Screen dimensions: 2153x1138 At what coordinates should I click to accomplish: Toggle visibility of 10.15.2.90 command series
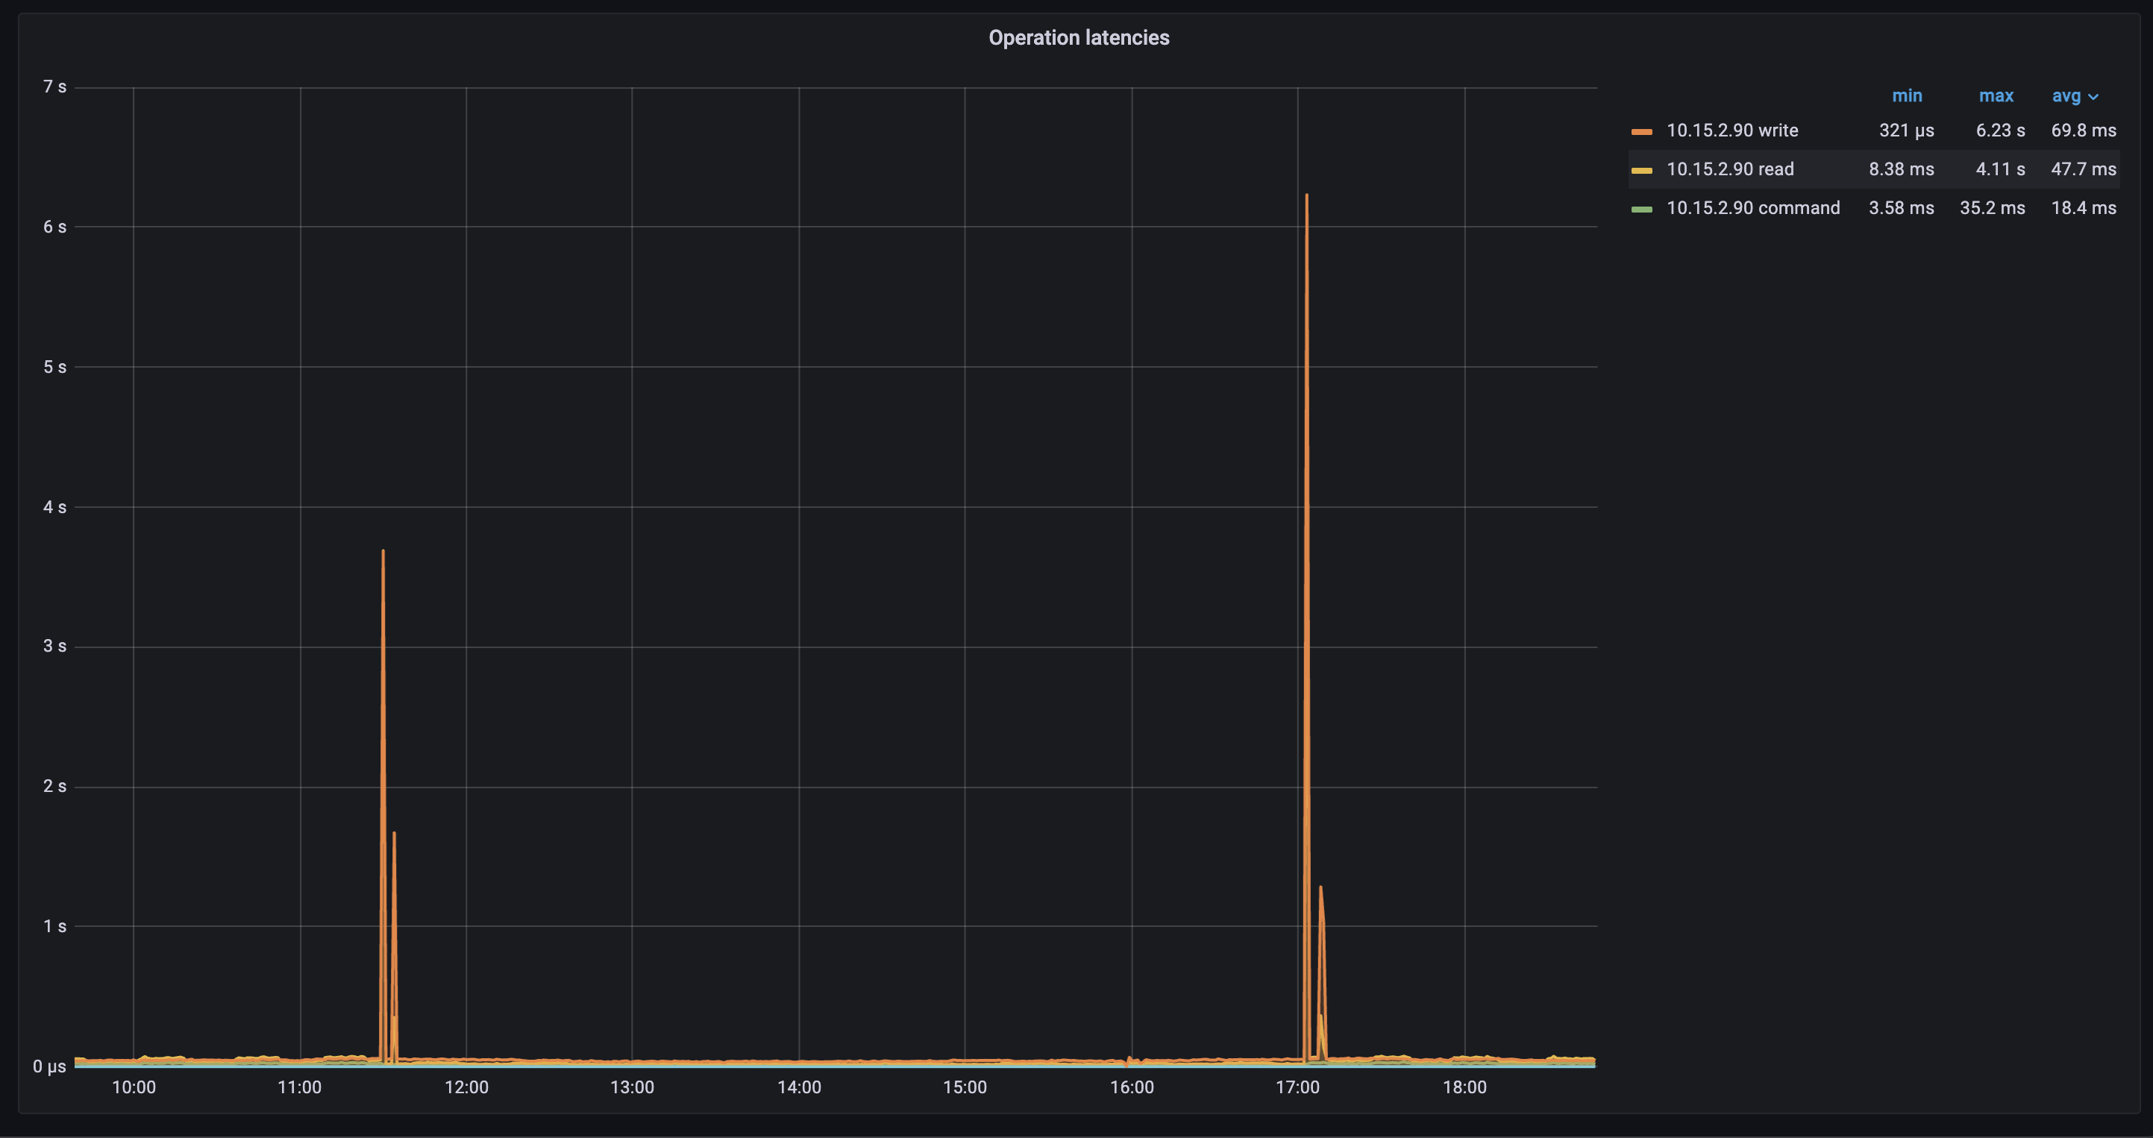[x=1752, y=208]
